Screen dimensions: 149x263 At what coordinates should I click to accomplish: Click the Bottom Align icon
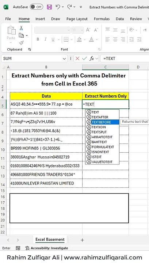click(123, 30)
